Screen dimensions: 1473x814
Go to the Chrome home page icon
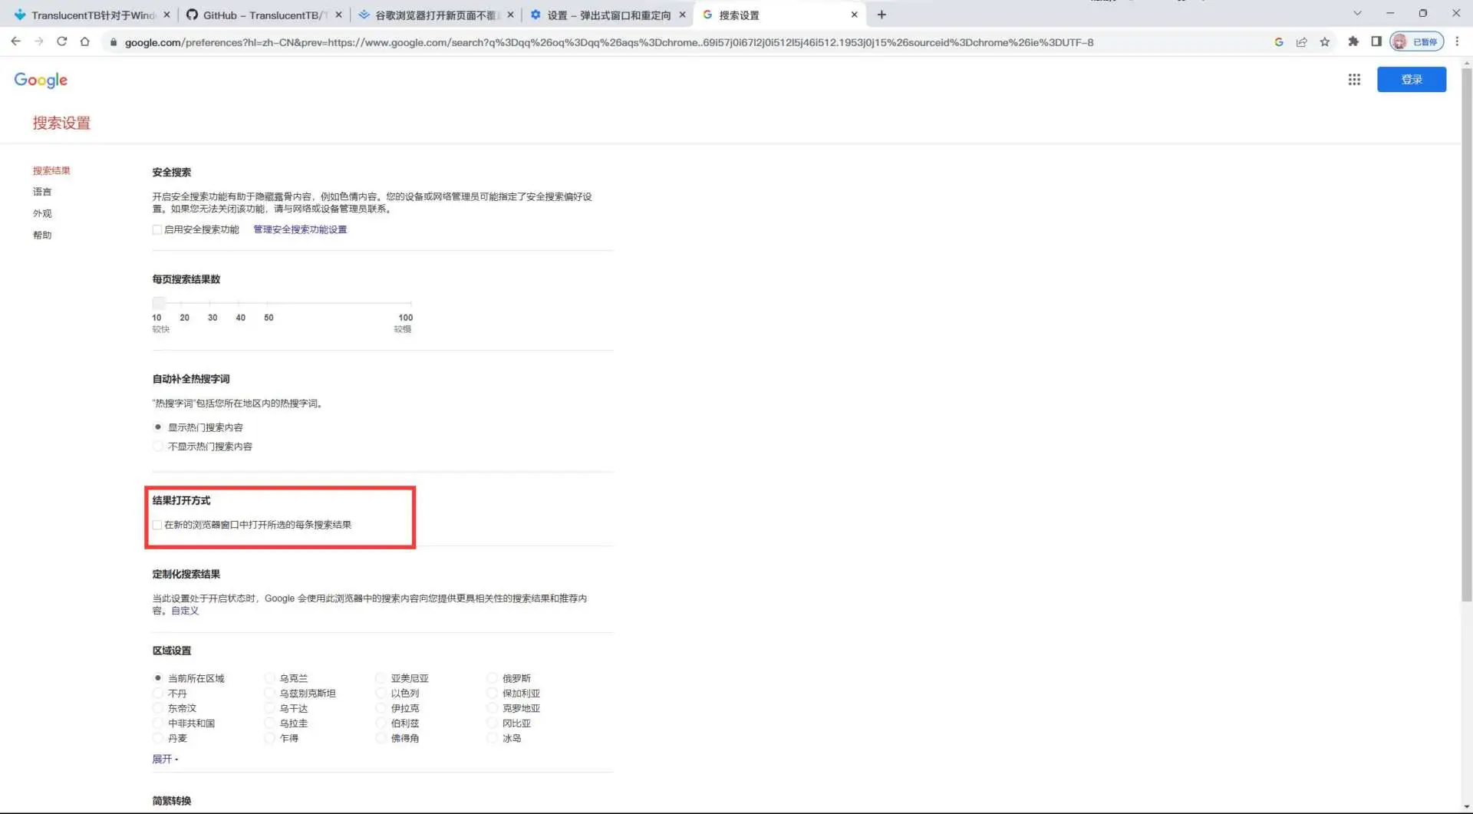85,41
